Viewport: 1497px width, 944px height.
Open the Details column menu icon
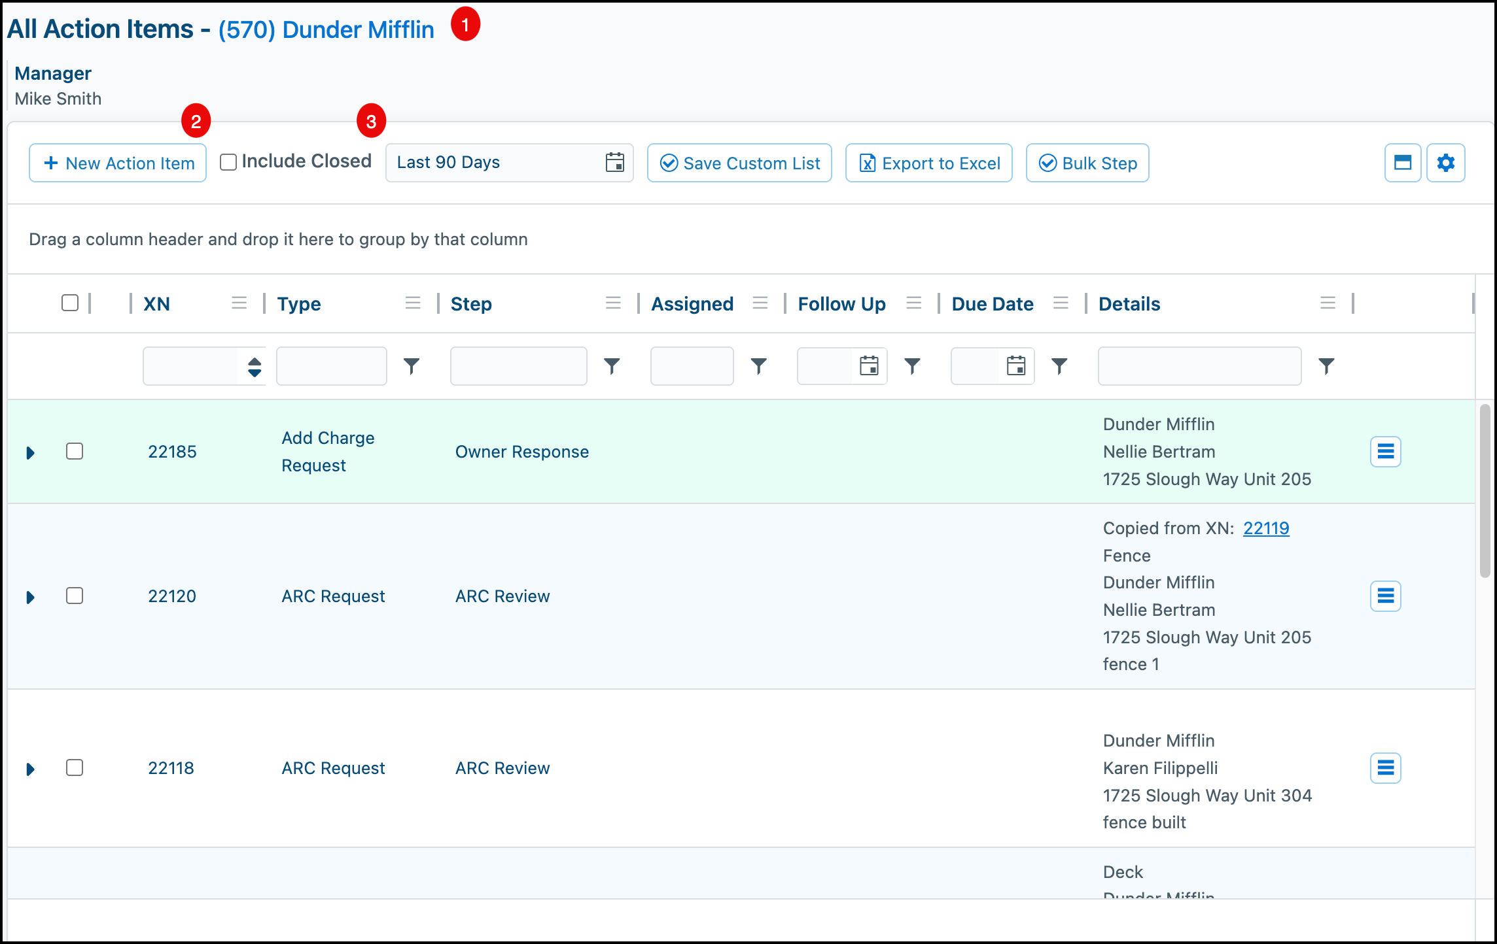click(x=1328, y=303)
